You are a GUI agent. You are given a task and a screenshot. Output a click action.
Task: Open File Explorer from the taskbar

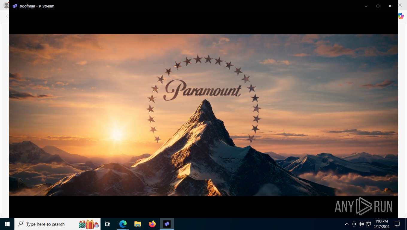click(138, 224)
